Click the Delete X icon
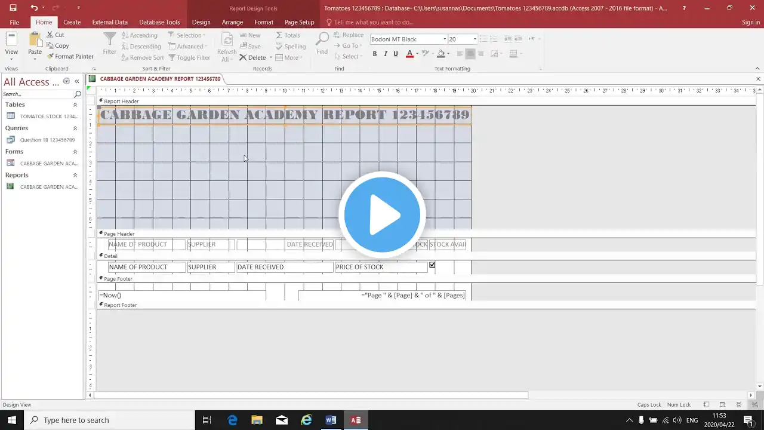 click(x=243, y=57)
